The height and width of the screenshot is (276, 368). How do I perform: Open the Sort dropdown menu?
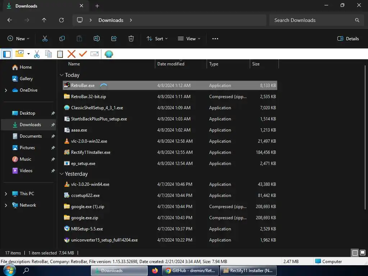click(157, 39)
